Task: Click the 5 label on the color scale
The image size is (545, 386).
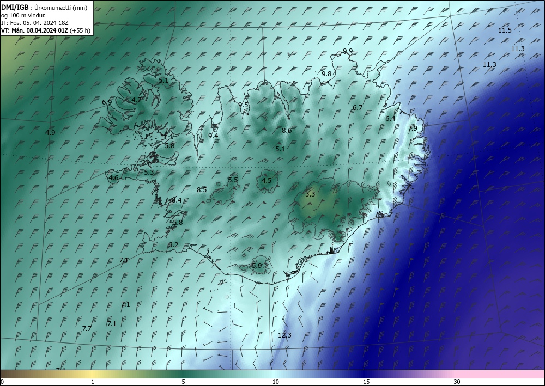Action: pyautogui.click(x=183, y=382)
